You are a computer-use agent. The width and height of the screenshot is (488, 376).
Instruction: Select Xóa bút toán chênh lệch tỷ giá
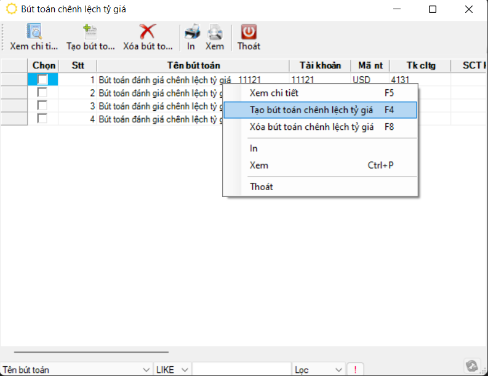[x=311, y=127]
